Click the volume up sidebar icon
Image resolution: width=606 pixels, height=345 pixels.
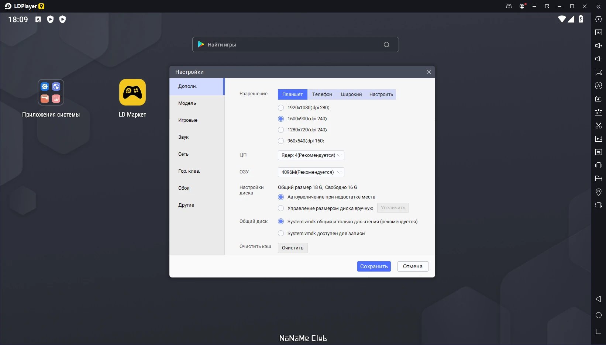pyautogui.click(x=599, y=46)
